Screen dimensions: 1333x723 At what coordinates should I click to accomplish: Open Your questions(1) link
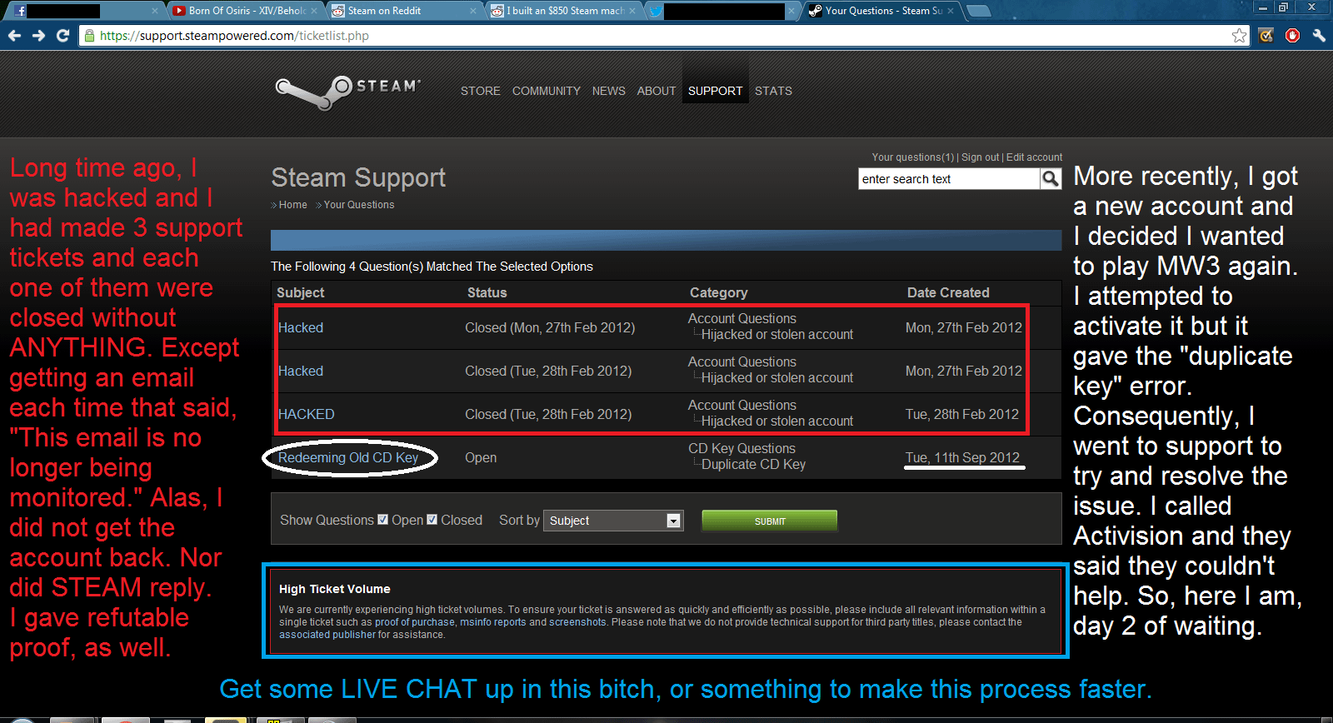coord(913,157)
